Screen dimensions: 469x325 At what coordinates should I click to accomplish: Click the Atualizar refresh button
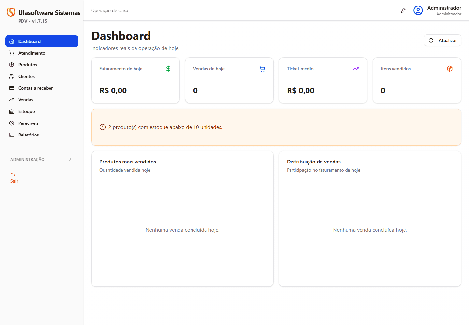pos(443,40)
